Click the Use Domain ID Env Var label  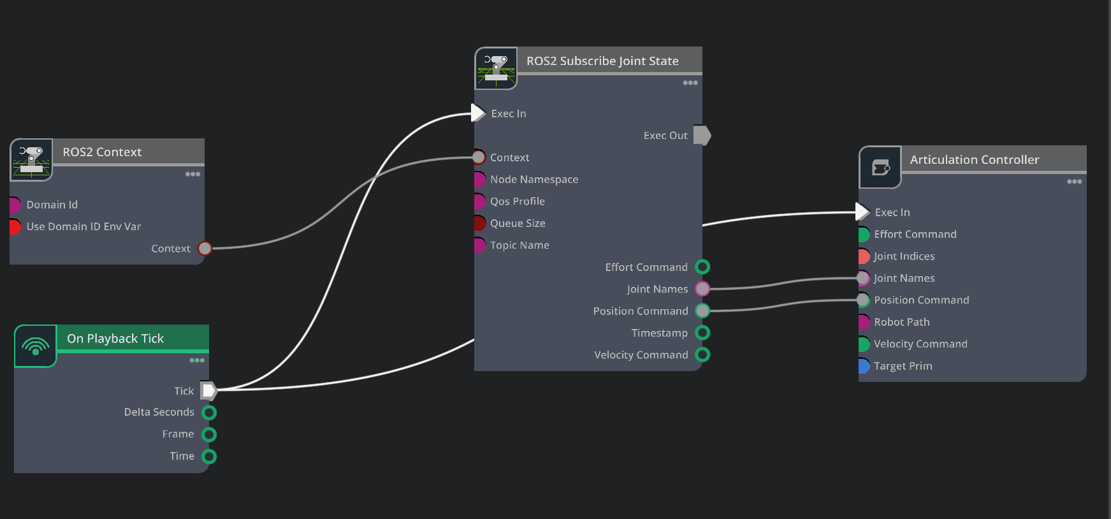(x=84, y=226)
